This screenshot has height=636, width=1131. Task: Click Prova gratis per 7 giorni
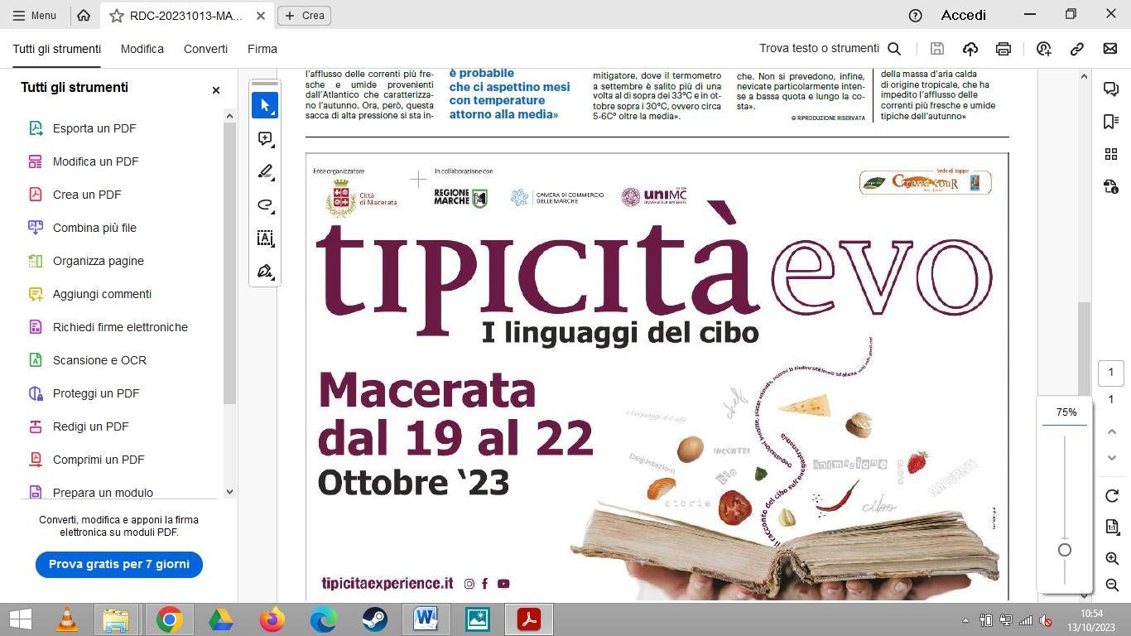click(x=119, y=564)
